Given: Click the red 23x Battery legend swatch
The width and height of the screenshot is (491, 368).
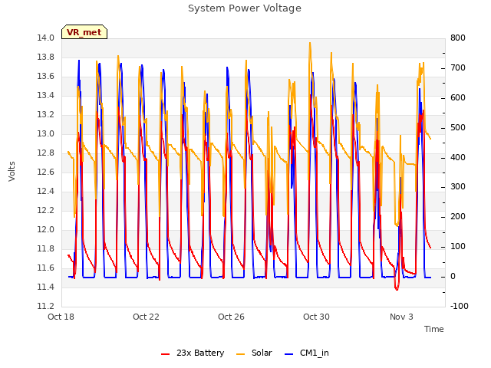Looking at the screenshot, I should point(166,354).
